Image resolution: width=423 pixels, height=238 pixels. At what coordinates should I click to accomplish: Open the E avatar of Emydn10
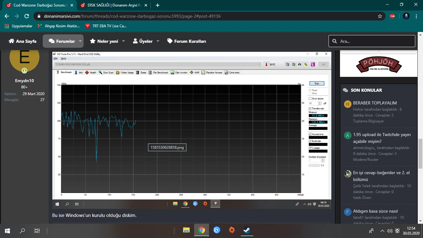click(24, 59)
